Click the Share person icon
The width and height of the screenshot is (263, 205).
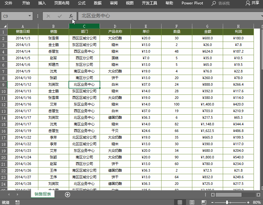coord(248,3)
